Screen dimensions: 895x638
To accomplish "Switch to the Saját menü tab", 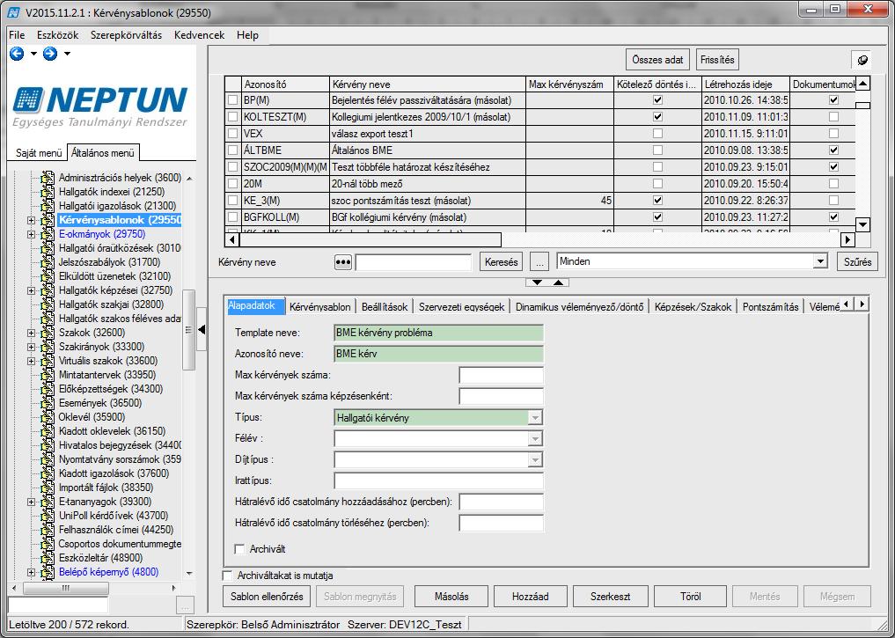I will point(38,153).
